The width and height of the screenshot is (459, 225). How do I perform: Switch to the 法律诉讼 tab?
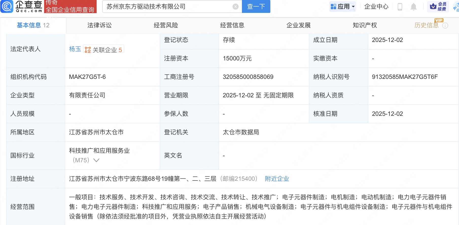pos(99,25)
